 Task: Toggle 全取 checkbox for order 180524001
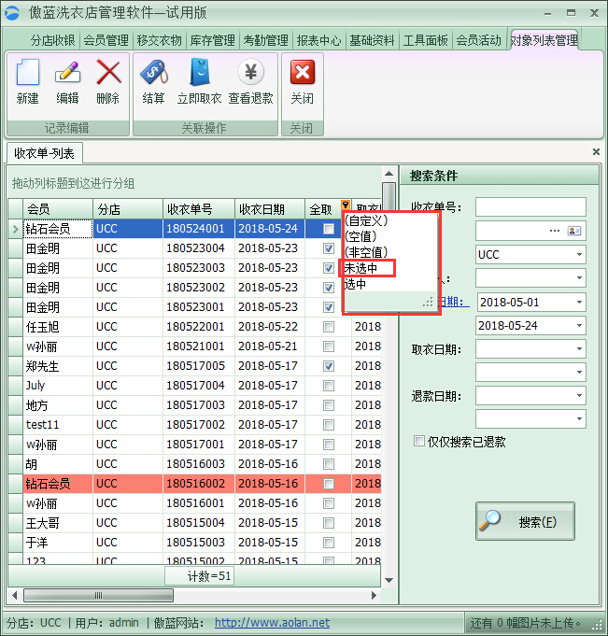tap(328, 229)
